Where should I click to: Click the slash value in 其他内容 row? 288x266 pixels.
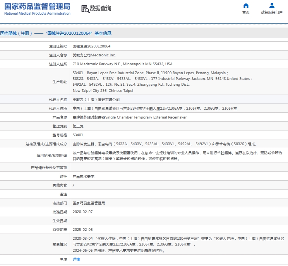pyautogui.click(x=74, y=185)
